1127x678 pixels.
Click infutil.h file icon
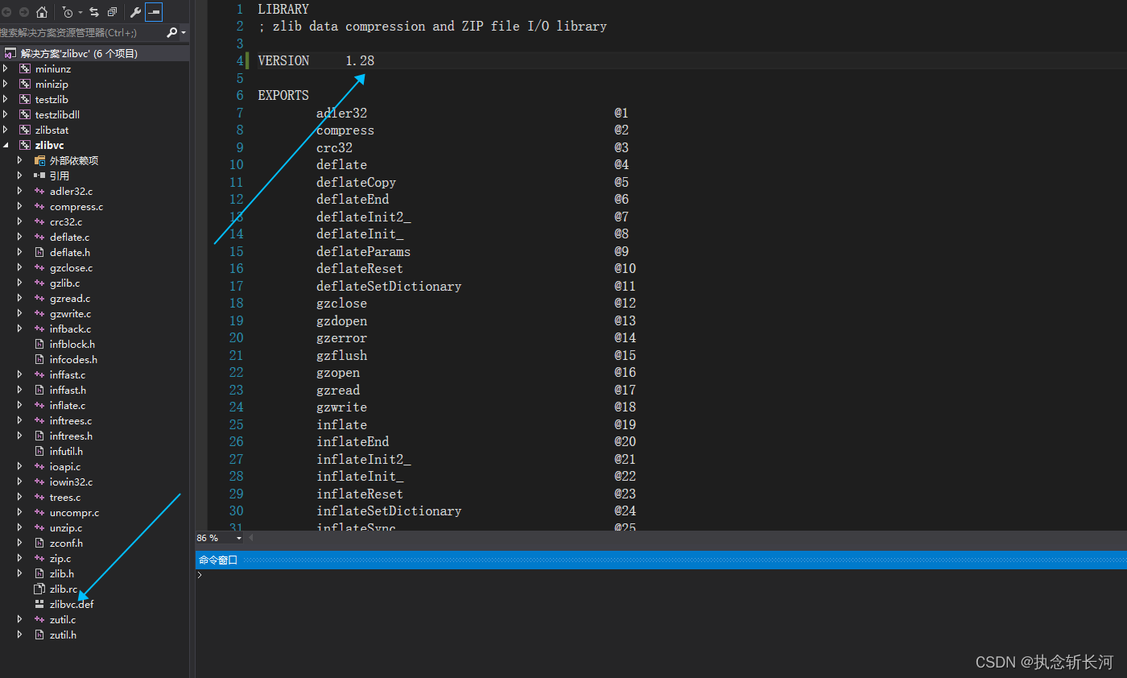tap(39, 451)
